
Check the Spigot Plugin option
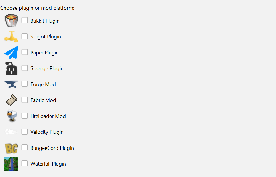[x=25, y=36]
